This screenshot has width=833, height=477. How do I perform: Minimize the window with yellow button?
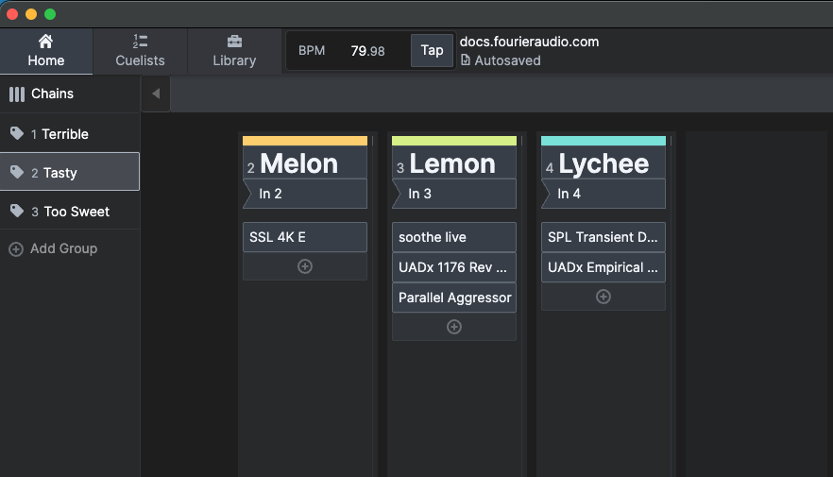[31, 14]
